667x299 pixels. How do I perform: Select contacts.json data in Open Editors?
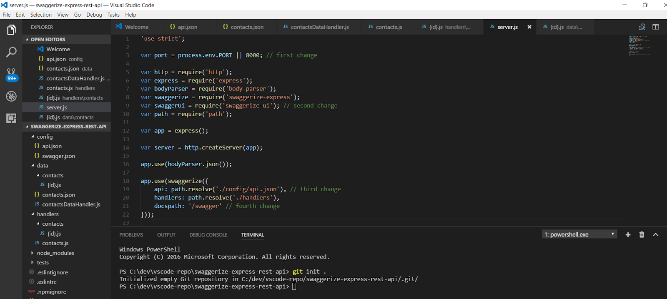pyautogui.click(x=67, y=69)
